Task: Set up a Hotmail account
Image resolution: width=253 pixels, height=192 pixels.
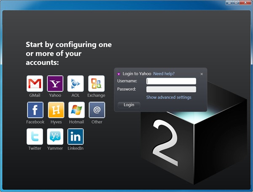Action: [x=76, y=110]
